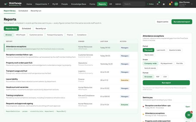Viewport: 196px width, 122px height.
Task: Click Run selected report button
Action: click(182, 22)
